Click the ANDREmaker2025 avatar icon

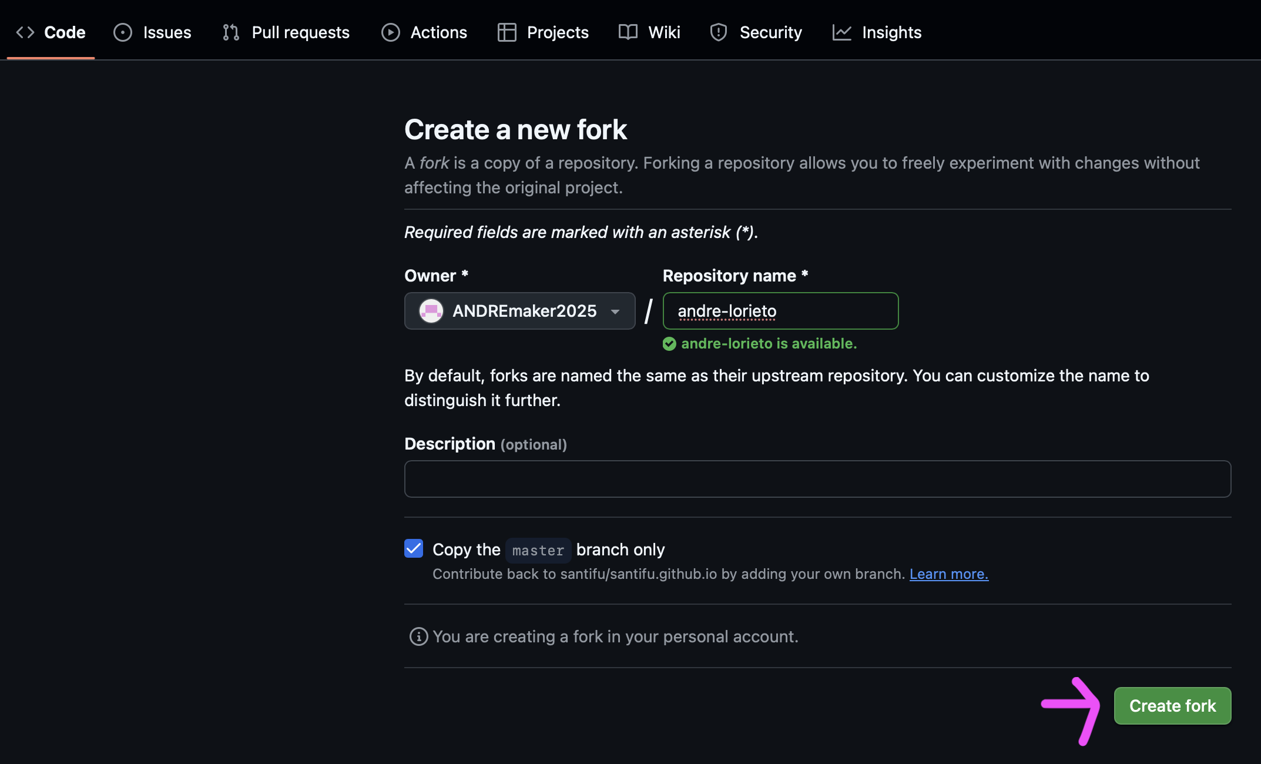[x=431, y=311]
